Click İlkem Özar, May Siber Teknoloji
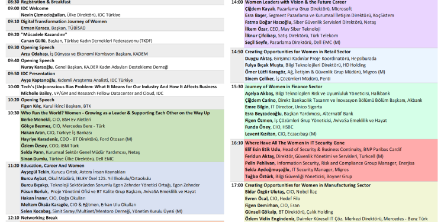 tap(282, 29)
